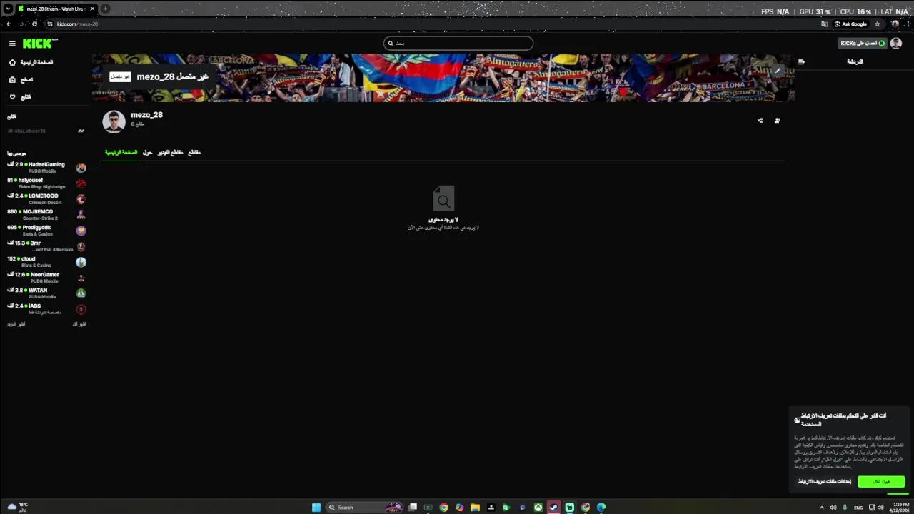Bookmark this page with the star
Screen dimensions: 914x514
click(x=878, y=24)
